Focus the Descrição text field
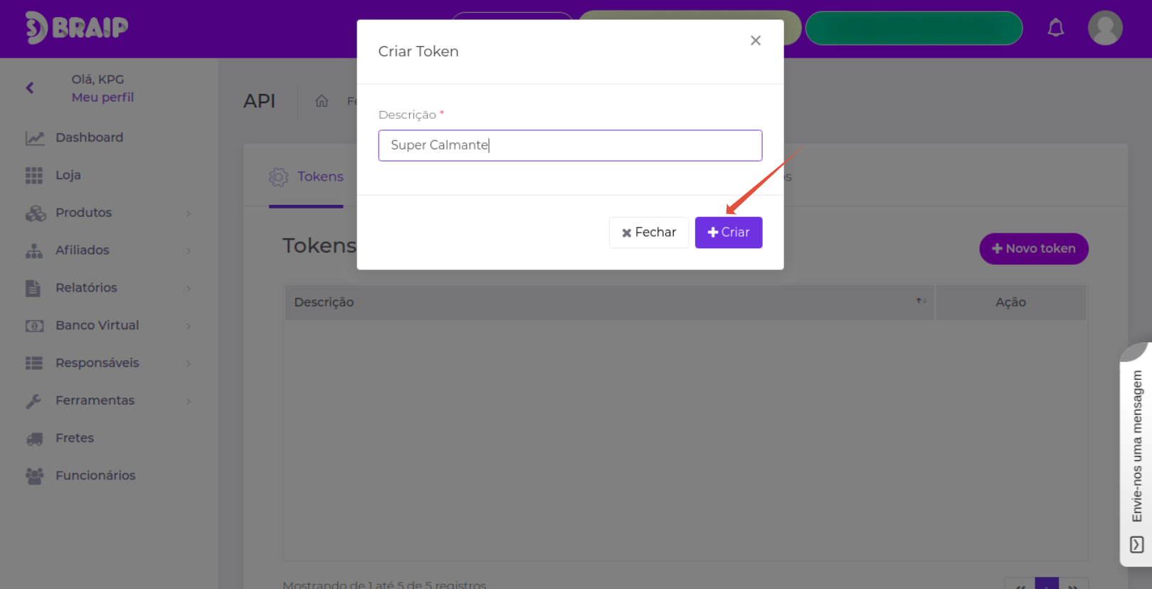The image size is (1152, 589). click(x=570, y=145)
